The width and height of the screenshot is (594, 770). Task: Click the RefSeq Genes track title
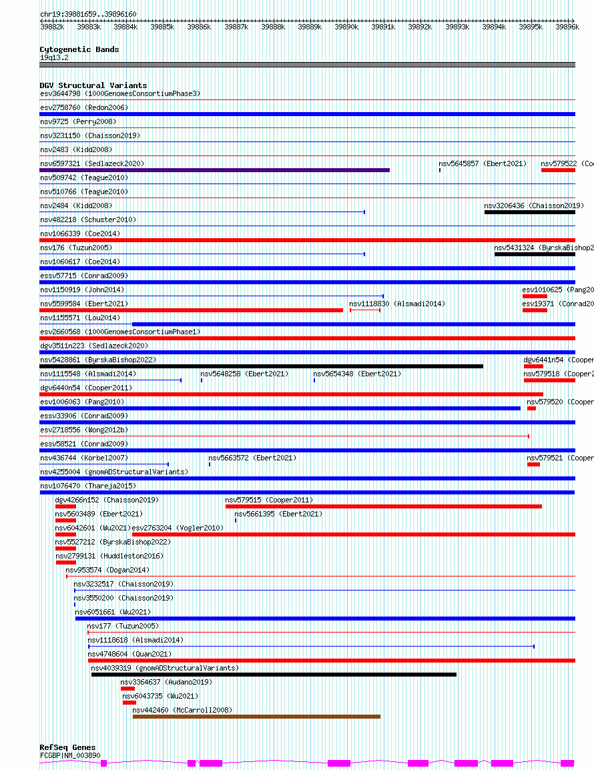68,747
